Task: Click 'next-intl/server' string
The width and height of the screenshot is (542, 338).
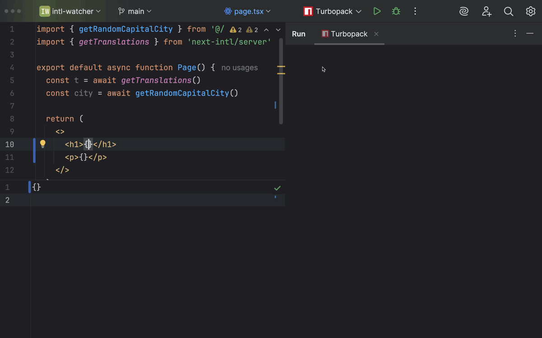Action: [x=229, y=42]
